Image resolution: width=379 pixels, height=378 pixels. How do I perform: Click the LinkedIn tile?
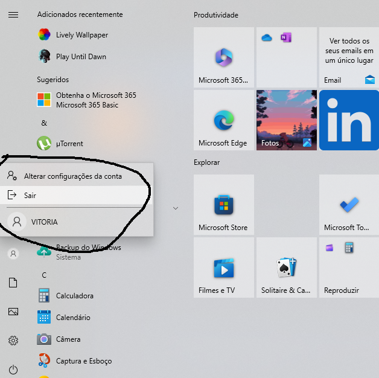349,120
